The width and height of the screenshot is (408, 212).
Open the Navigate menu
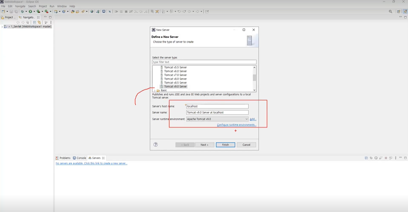coord(20,6)
